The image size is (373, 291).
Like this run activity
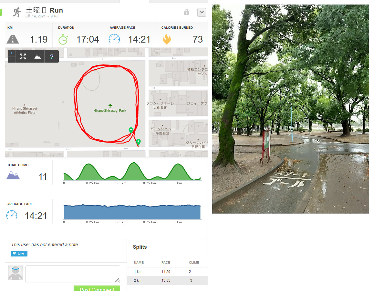pos(19,254)
